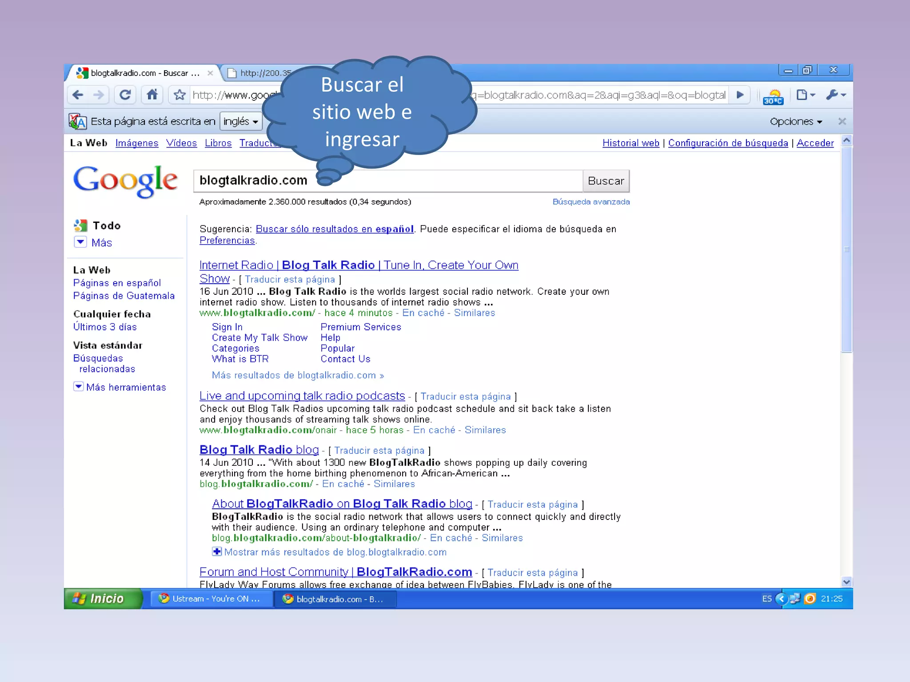The image size is (910, 682).
Task: Go to the home page icon
Action: [152, 95]
